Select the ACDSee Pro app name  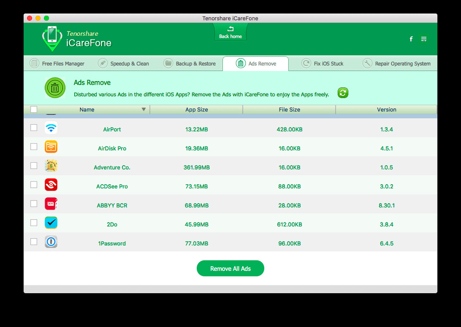coord(112,186)
